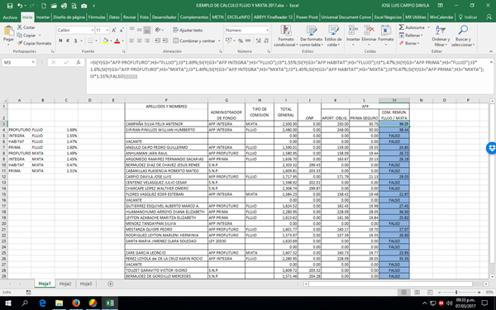
Task: Toggle bold N formatting
Action: pyautogui.click(x=60, y=41)
